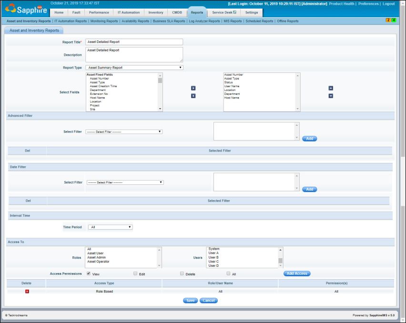Click the Sapphire logo
Viewport: 406px width, 323px height.
pyautogui.click(x=26, y=10)
